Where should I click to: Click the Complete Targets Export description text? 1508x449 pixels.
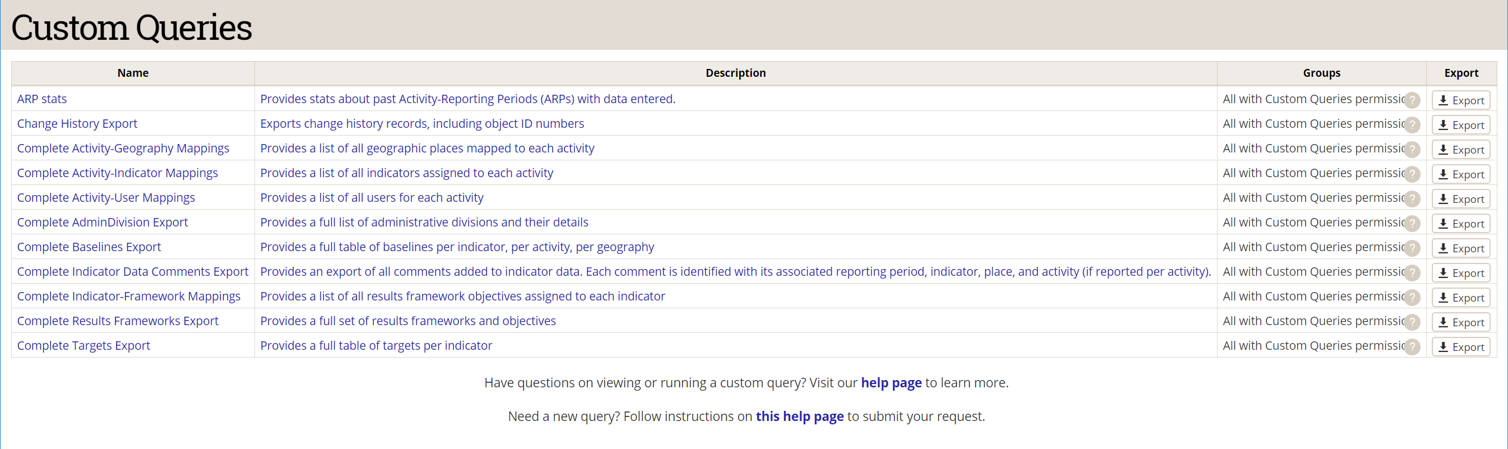376,345
